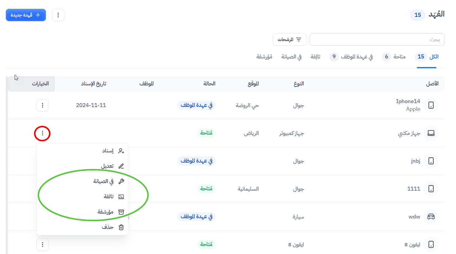Click the phone icon beside asset 1111
456x254 pixels.
tap(431, 189)
